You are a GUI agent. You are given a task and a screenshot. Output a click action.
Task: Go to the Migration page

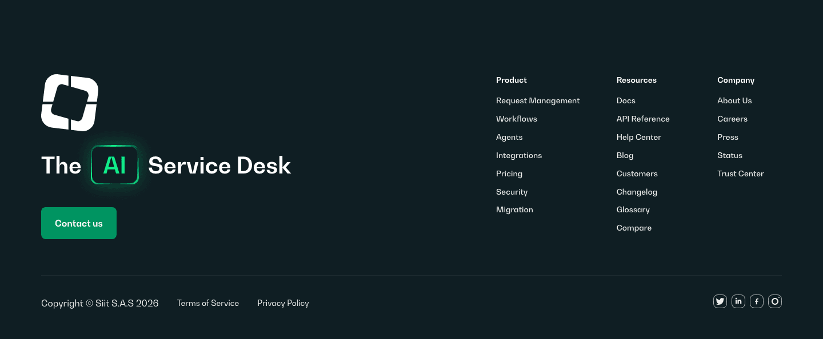click(514, 209)
